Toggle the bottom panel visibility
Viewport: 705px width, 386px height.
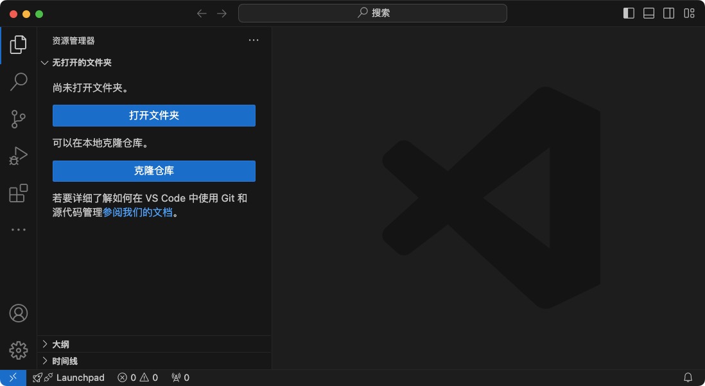tap(648, 13)
